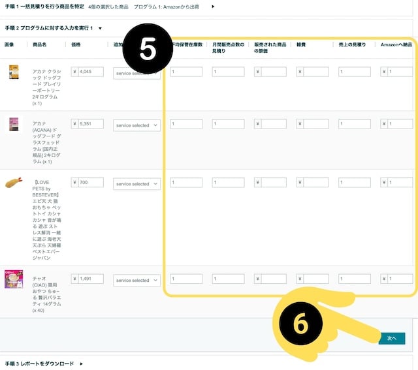
Task: Click the 次へ button
Action: pos(391,338)
